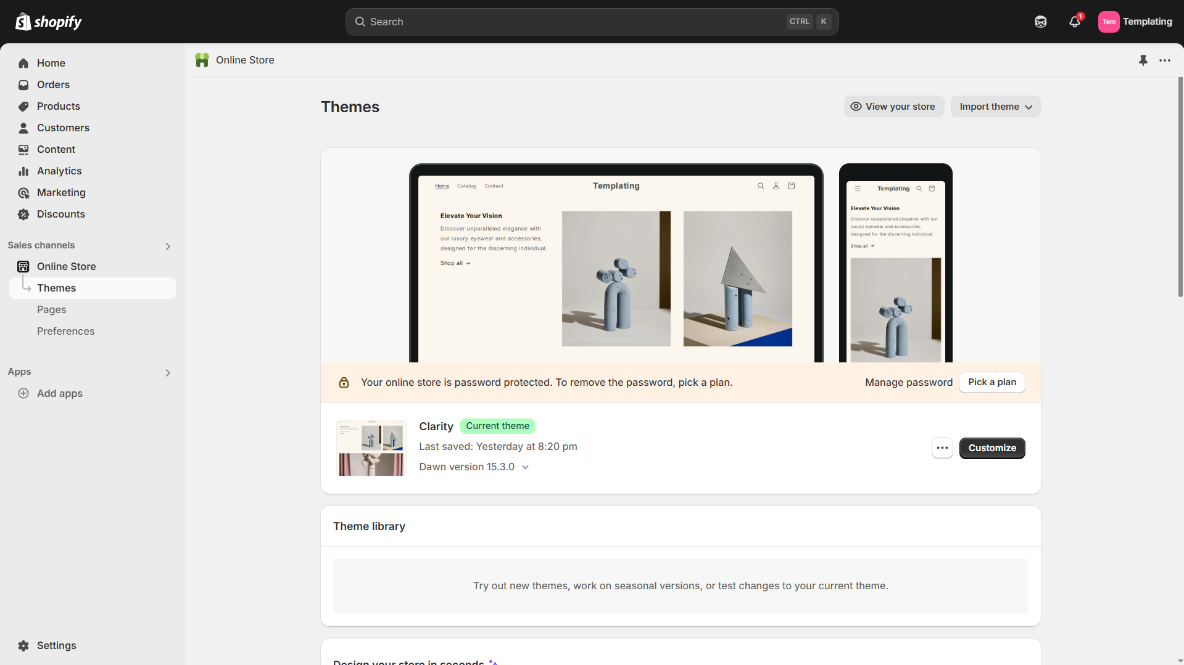The image size is (1184, 665).
Task: Pin Online Store to navigation
Action: [x=1143, y=60]
